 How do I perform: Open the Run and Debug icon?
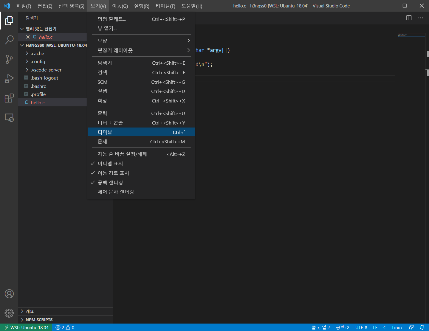(x=9, y=79)
